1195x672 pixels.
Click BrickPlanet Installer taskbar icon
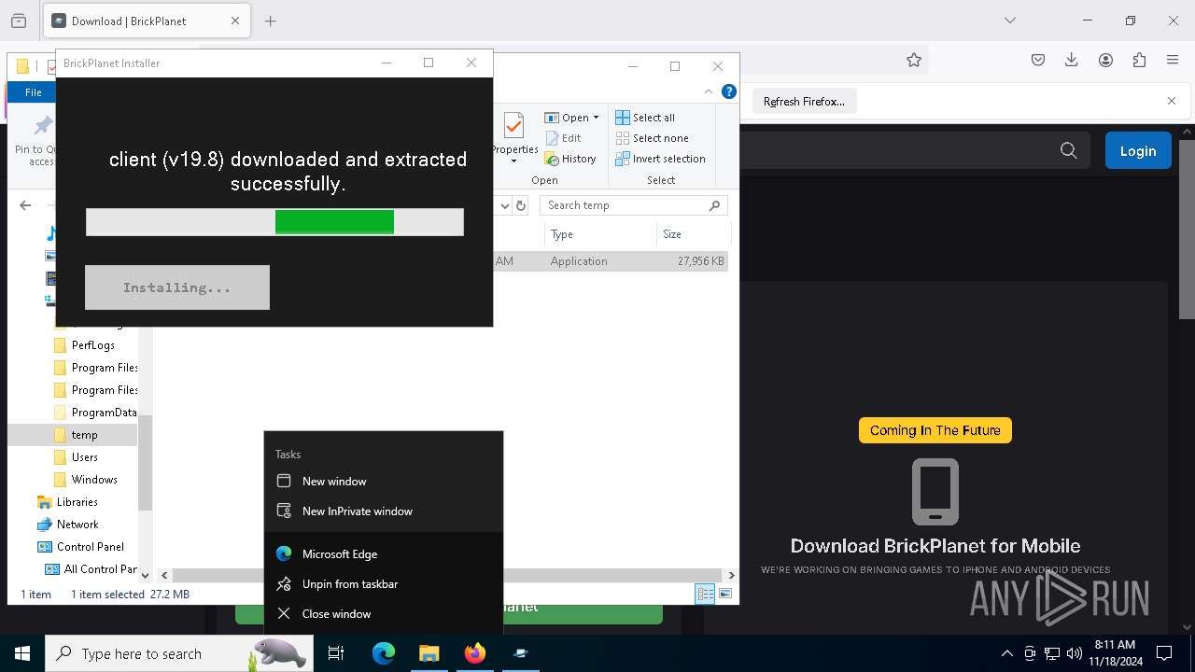pos(521,653)
